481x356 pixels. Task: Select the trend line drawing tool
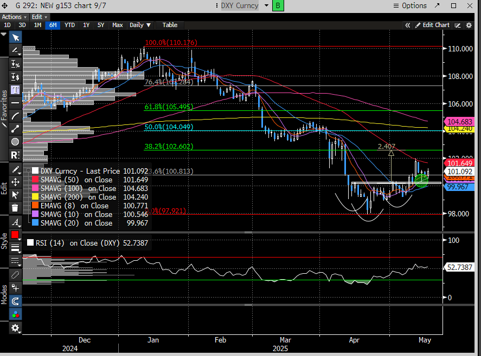pyautogui.click(x=15, y=50)
